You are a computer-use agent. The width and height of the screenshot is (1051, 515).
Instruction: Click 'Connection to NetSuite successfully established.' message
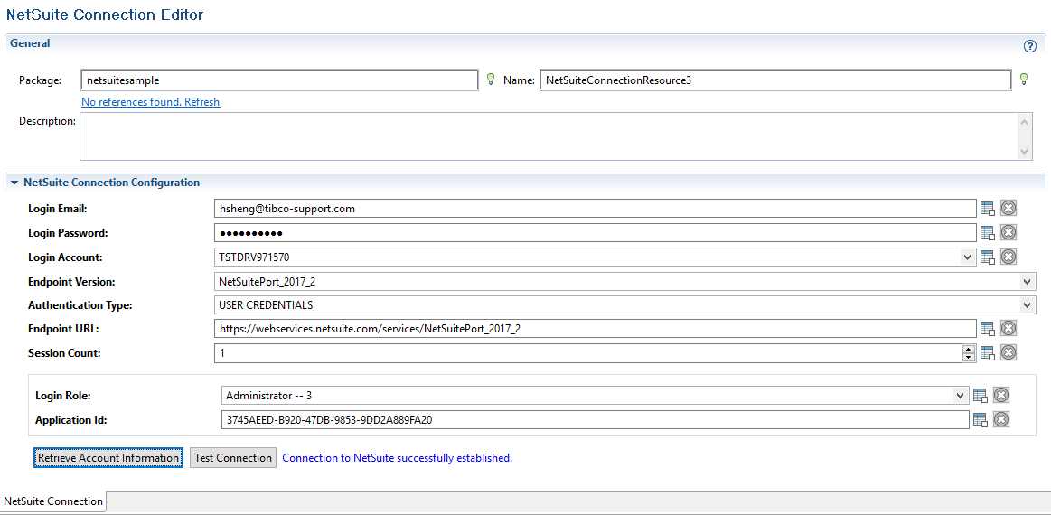(x=398, y=458)
